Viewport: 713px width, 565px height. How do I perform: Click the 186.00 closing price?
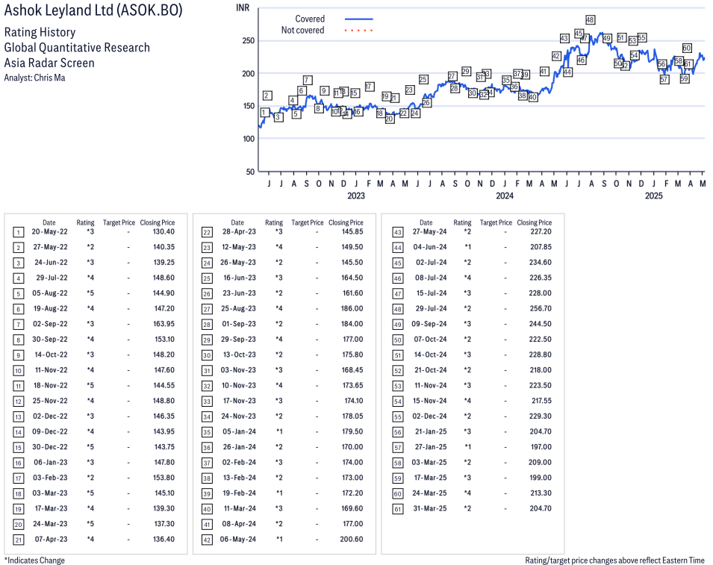pyautogui.click(x=352, y=309)
